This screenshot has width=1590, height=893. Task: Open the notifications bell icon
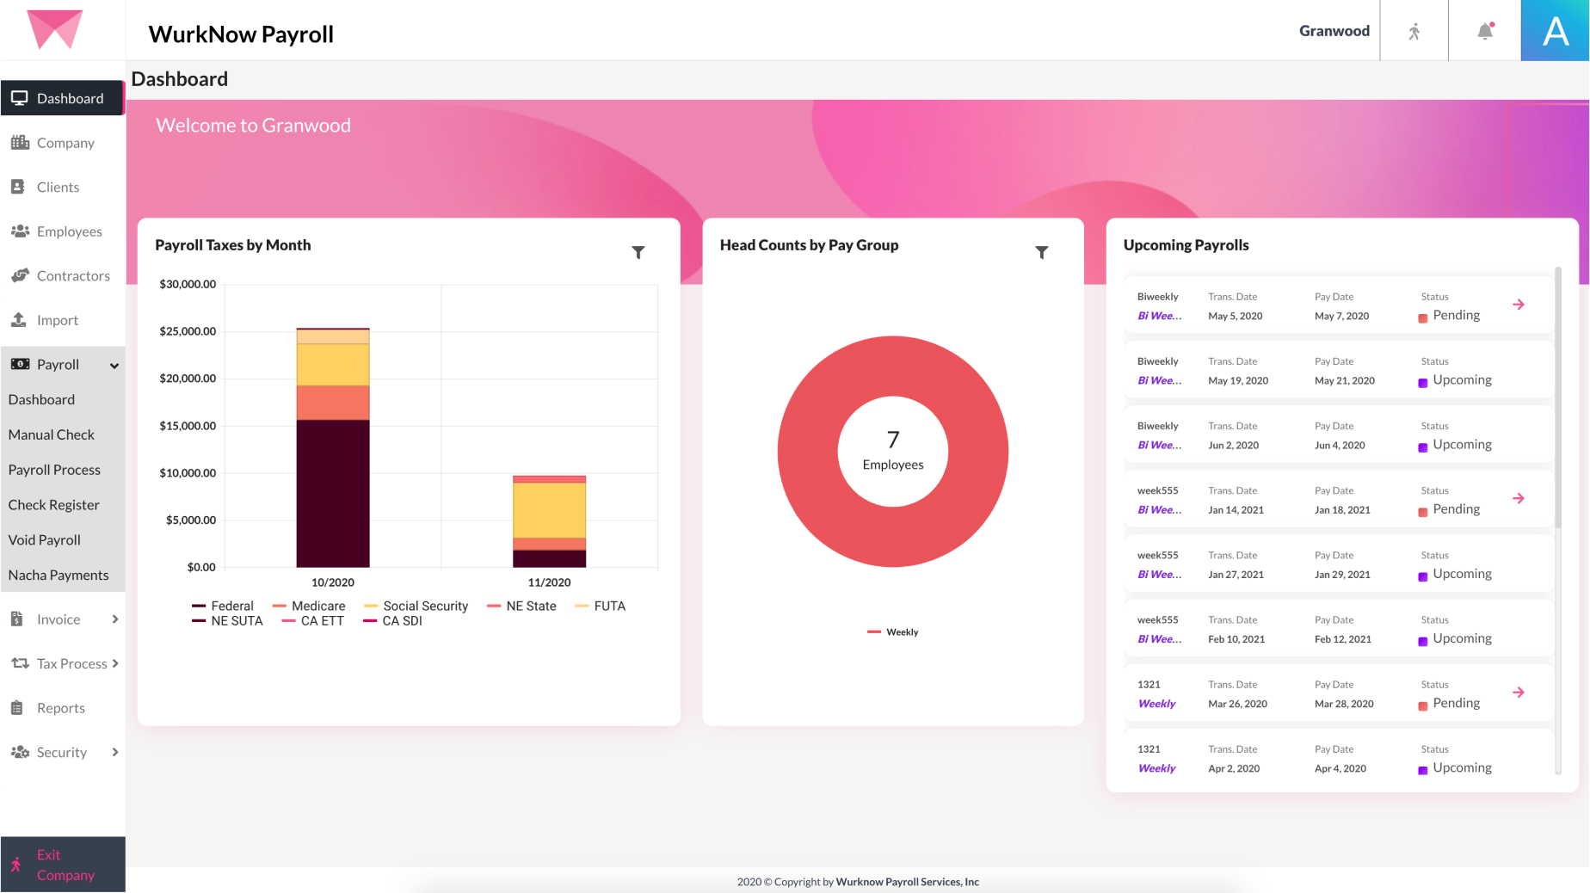(1485, 31)
